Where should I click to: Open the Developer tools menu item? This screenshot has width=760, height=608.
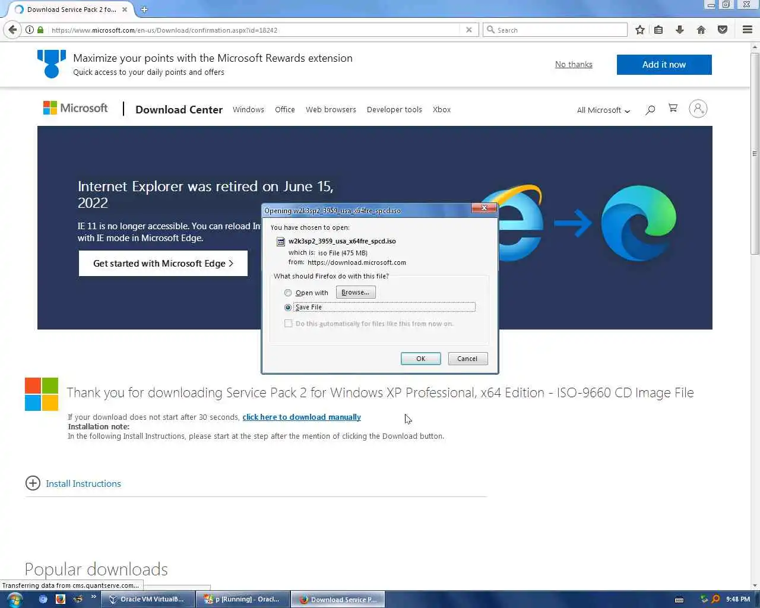point(394,110)
